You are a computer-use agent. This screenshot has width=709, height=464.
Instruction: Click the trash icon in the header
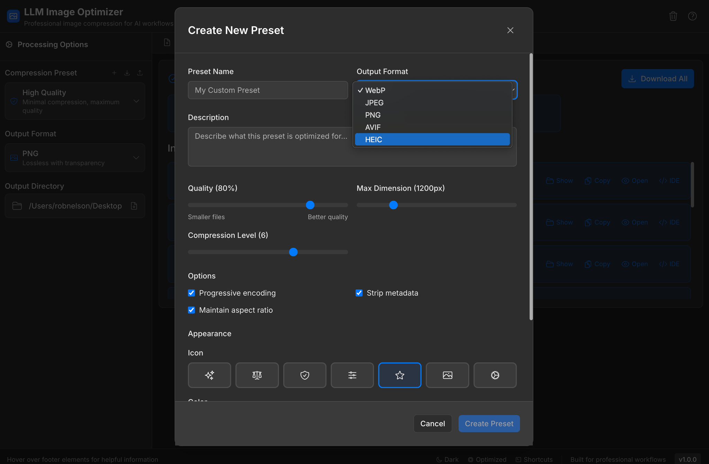point(673,16)
